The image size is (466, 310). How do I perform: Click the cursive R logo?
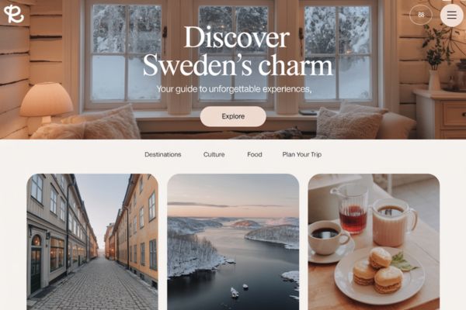pos(14,13)
